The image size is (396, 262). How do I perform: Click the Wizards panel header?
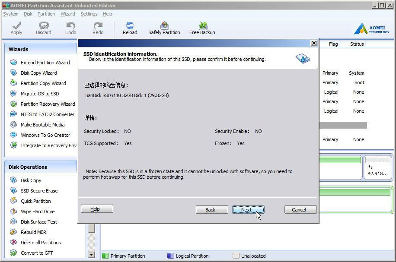point(41,49)
